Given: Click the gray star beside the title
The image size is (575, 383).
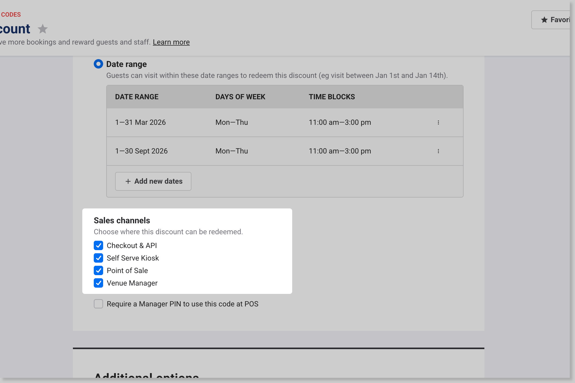Looking at the screenshot, I should 43,29.
